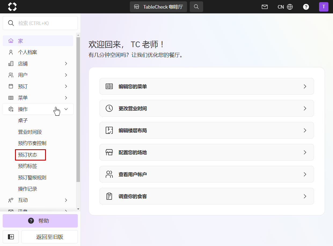The image size is (333, 246).
Task: Click the 预订 calendar icon in sidebar
Action: click(11, 86)
